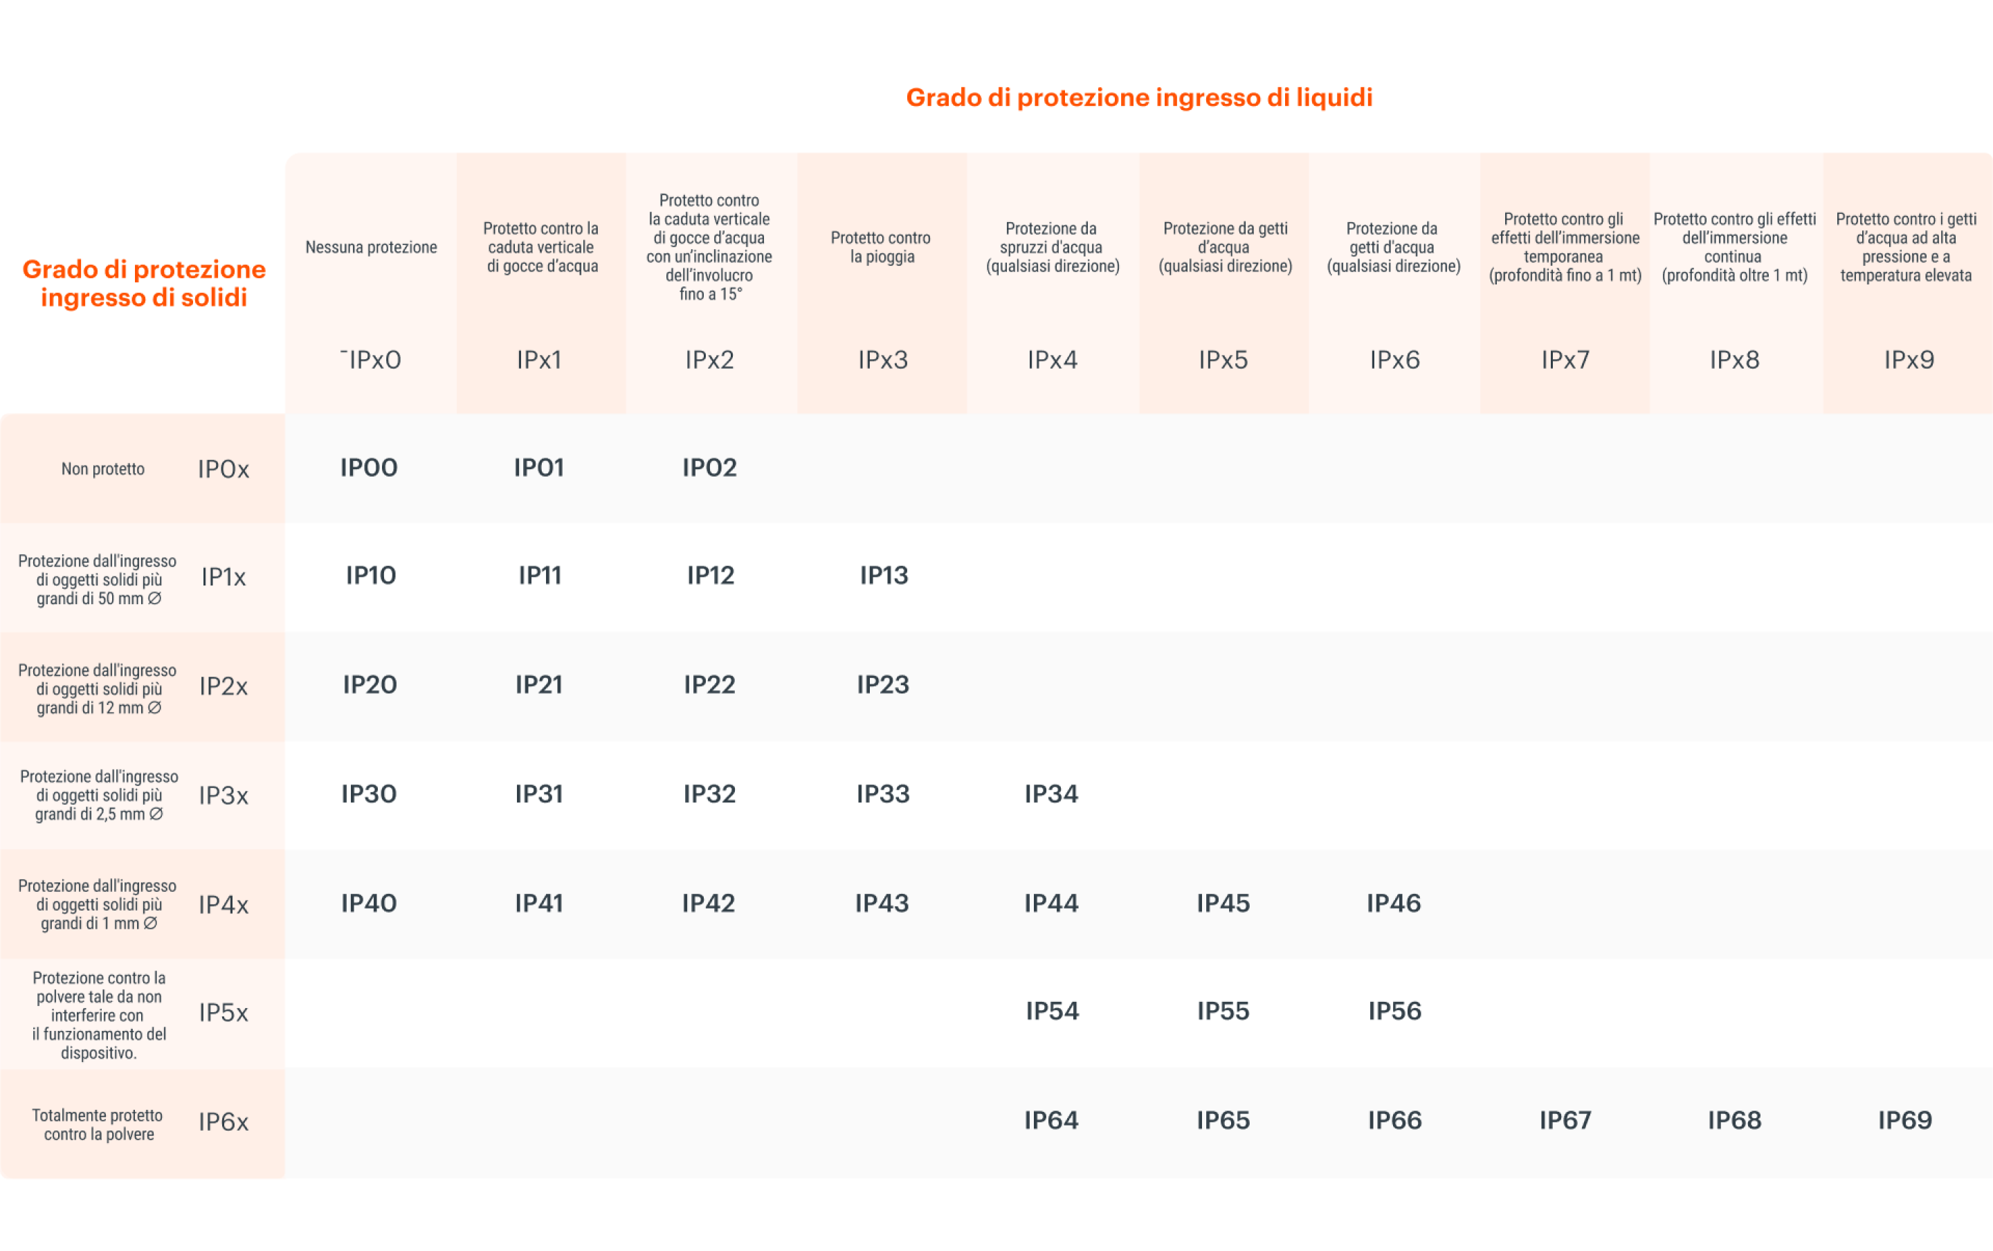Click the IP69 rating cell
The height and width of the screenshot is (1251, 1993).
[x=1904, y=1120]
